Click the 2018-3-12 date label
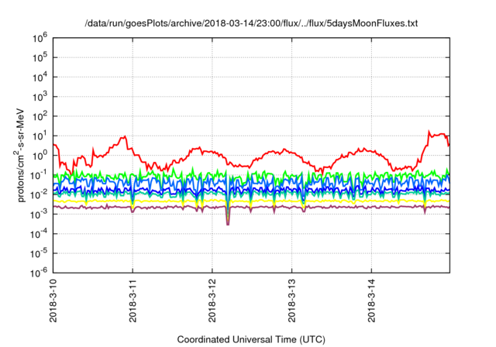Screen dimensions: 496x347 coord(212,301)
